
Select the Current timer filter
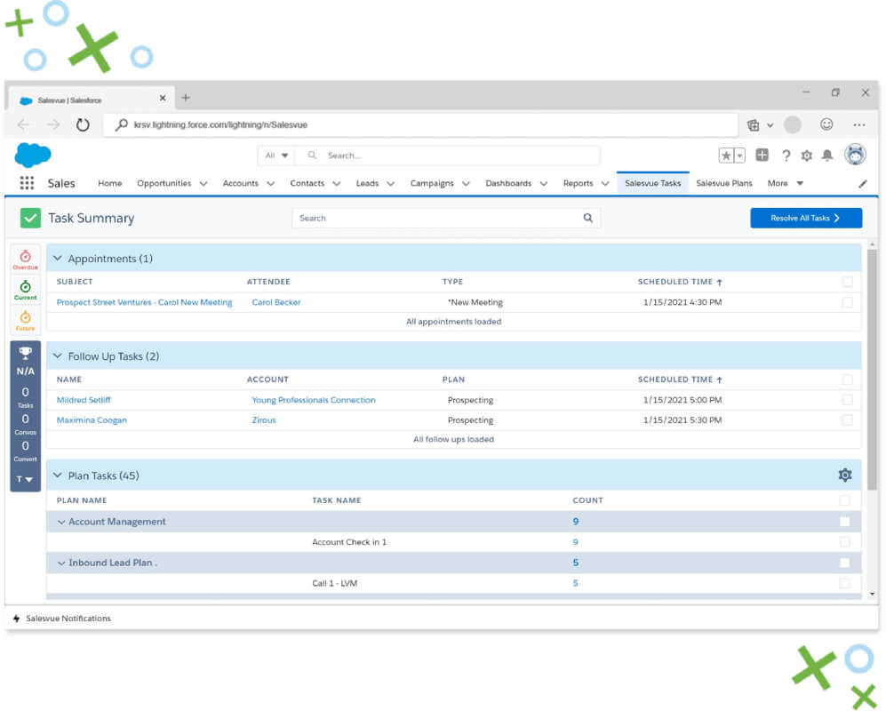26,290
